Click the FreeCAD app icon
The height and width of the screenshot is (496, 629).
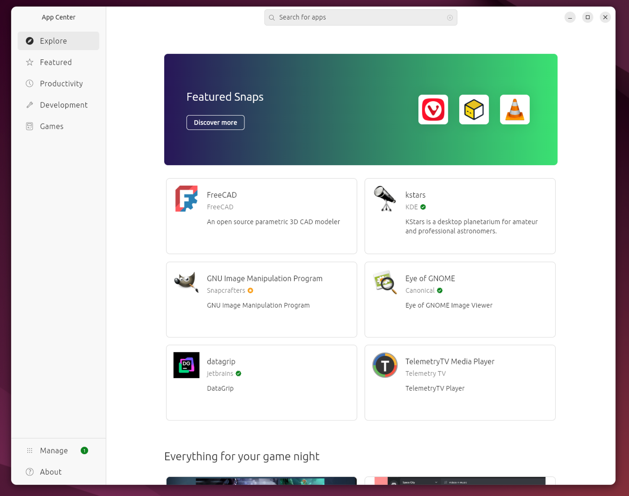tap(186, 198)
